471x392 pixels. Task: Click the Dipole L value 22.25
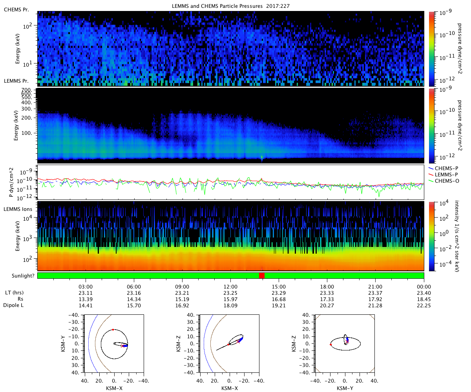pos(424,305)
